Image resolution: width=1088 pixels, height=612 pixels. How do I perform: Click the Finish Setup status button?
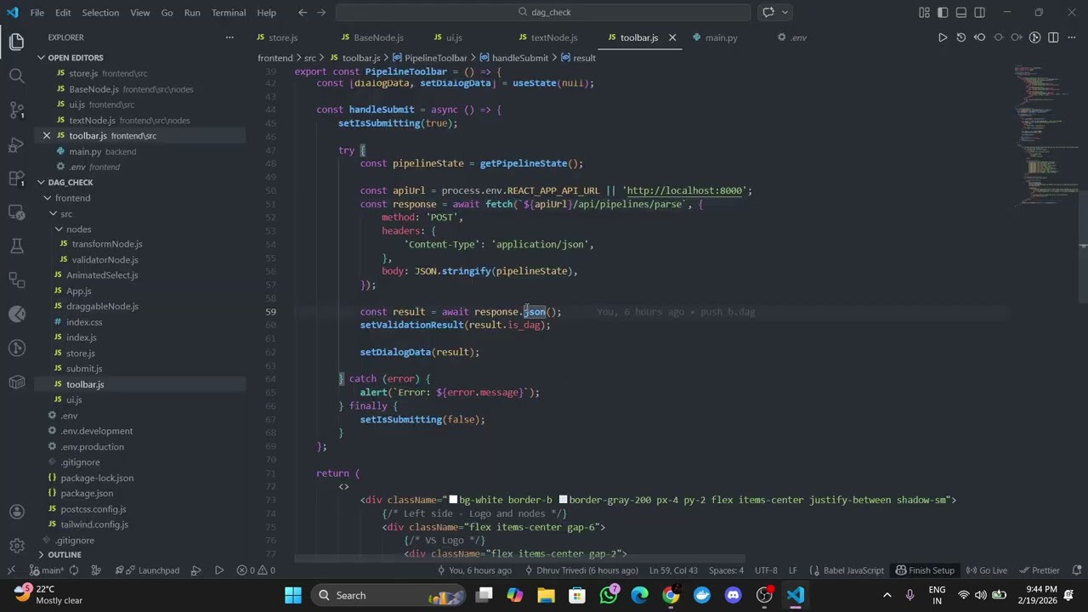click(925, 570)
